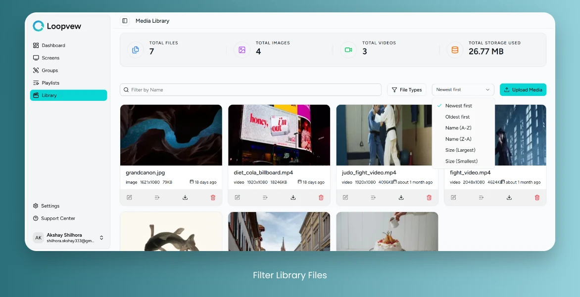The width and height of the screenshot is (580, 297).
Task: Focus the Filter by Name field
Action: click(x=250, y=90)
